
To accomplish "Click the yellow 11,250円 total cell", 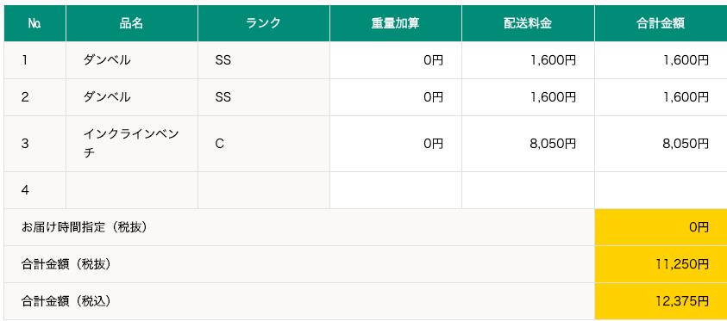I will [x=661, y=264].
